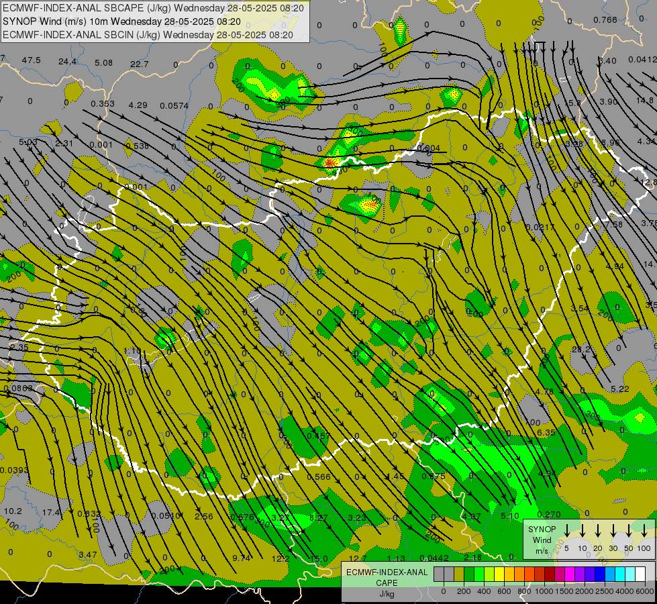Click the station value 0.270
Viewport: 657px width, 604px height.
click(x=549, y=514)
